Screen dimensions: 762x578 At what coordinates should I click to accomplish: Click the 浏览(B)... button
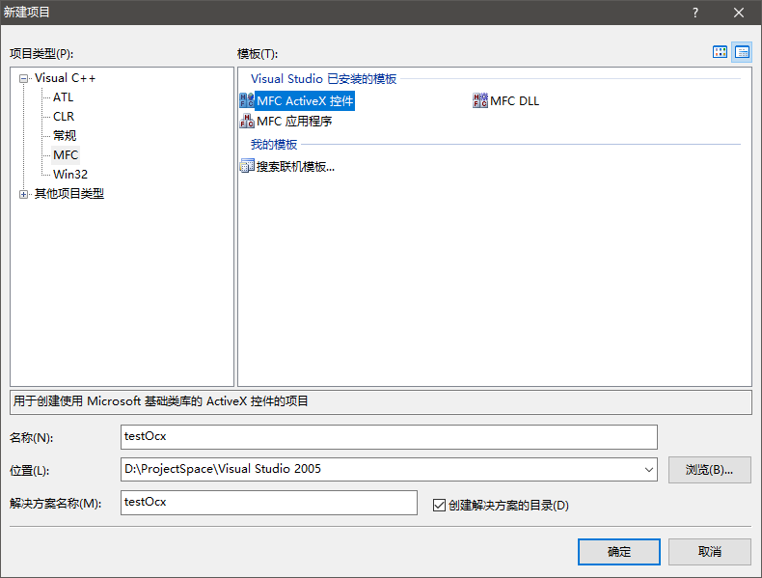[709, 470]
